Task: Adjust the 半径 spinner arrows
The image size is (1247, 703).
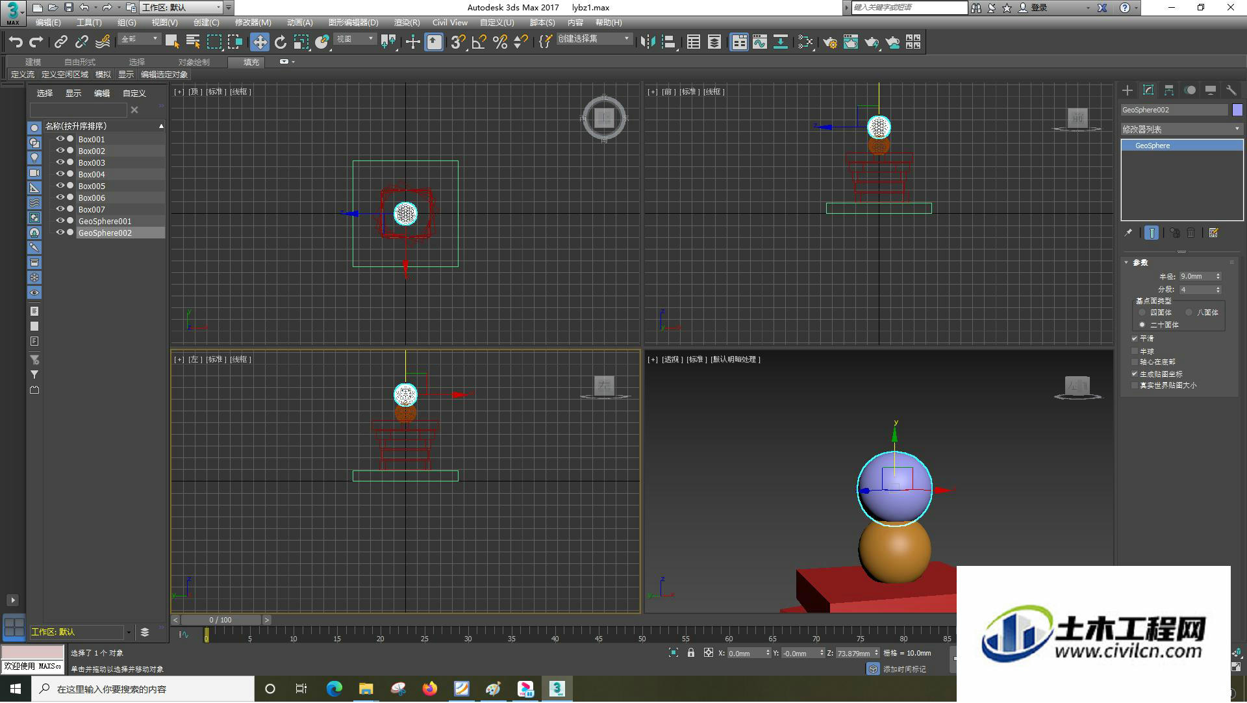Action: [x=1218, y=276]
